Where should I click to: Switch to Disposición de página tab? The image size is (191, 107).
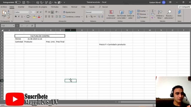tap(38, 7)
